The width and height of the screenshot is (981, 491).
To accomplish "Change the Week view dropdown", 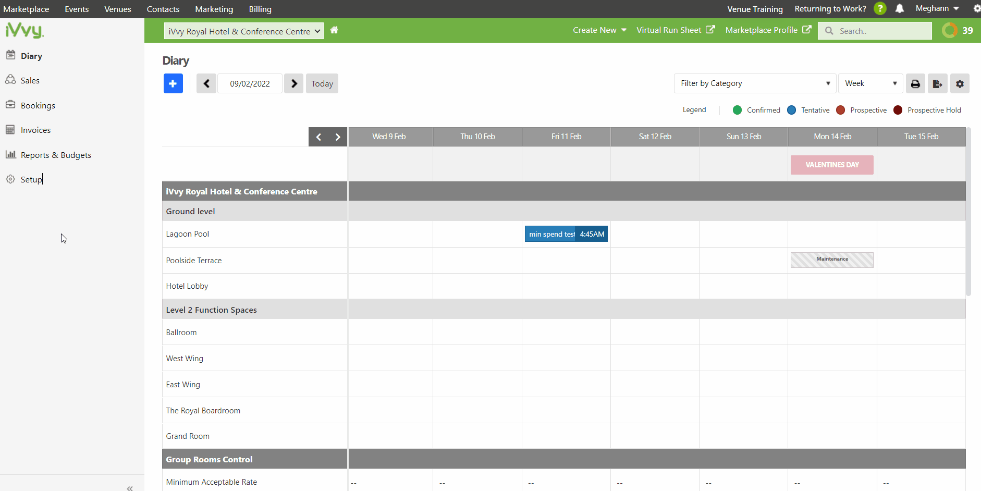I will 870,83.
